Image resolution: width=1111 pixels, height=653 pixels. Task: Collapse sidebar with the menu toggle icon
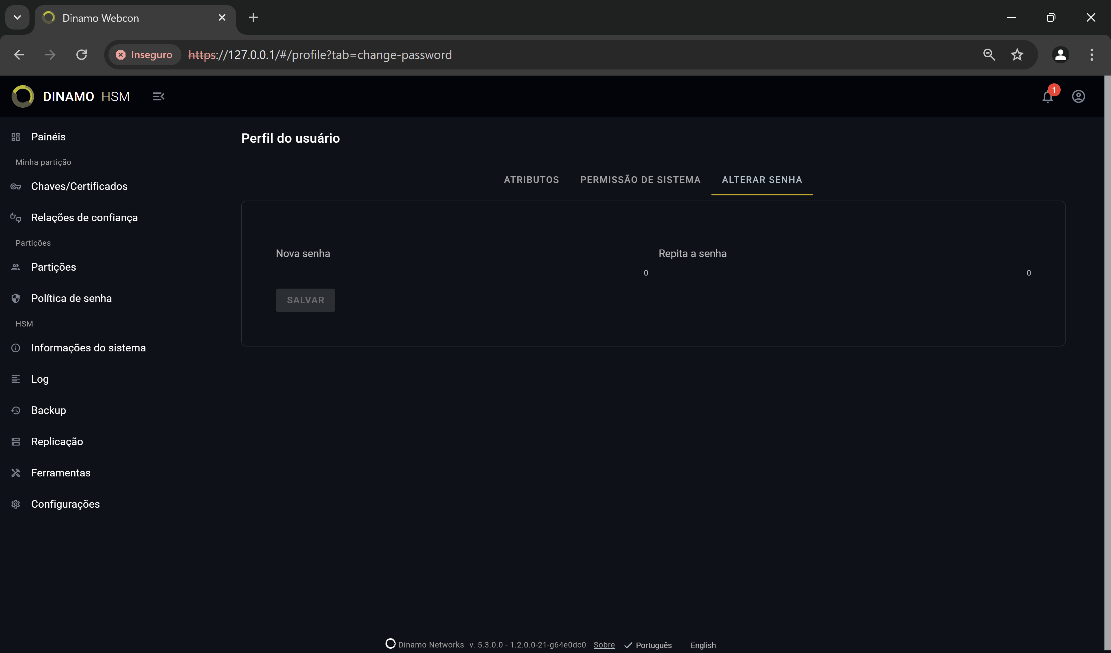pyautogui.click(x=158, y=96)
